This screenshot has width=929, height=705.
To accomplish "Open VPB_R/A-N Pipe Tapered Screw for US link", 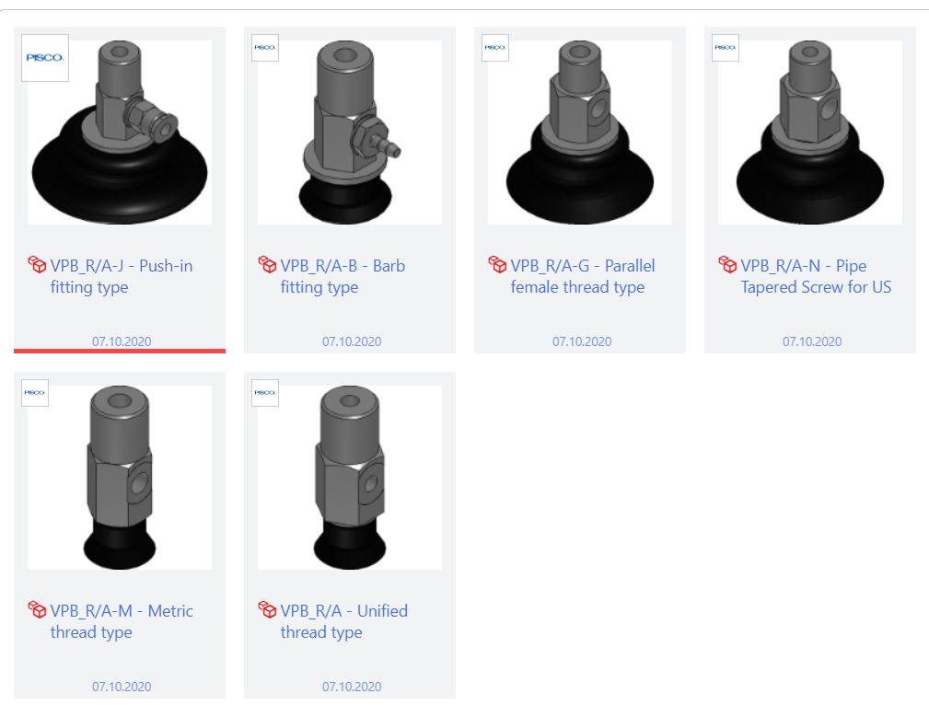I will tap(816, 276).
